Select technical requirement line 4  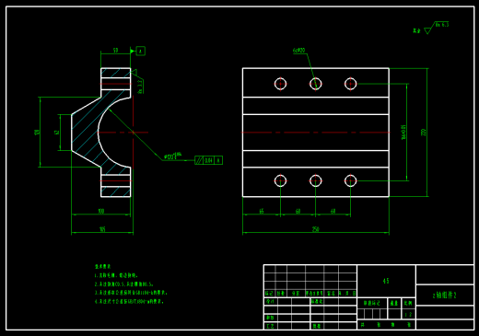(x=129, y=301)
